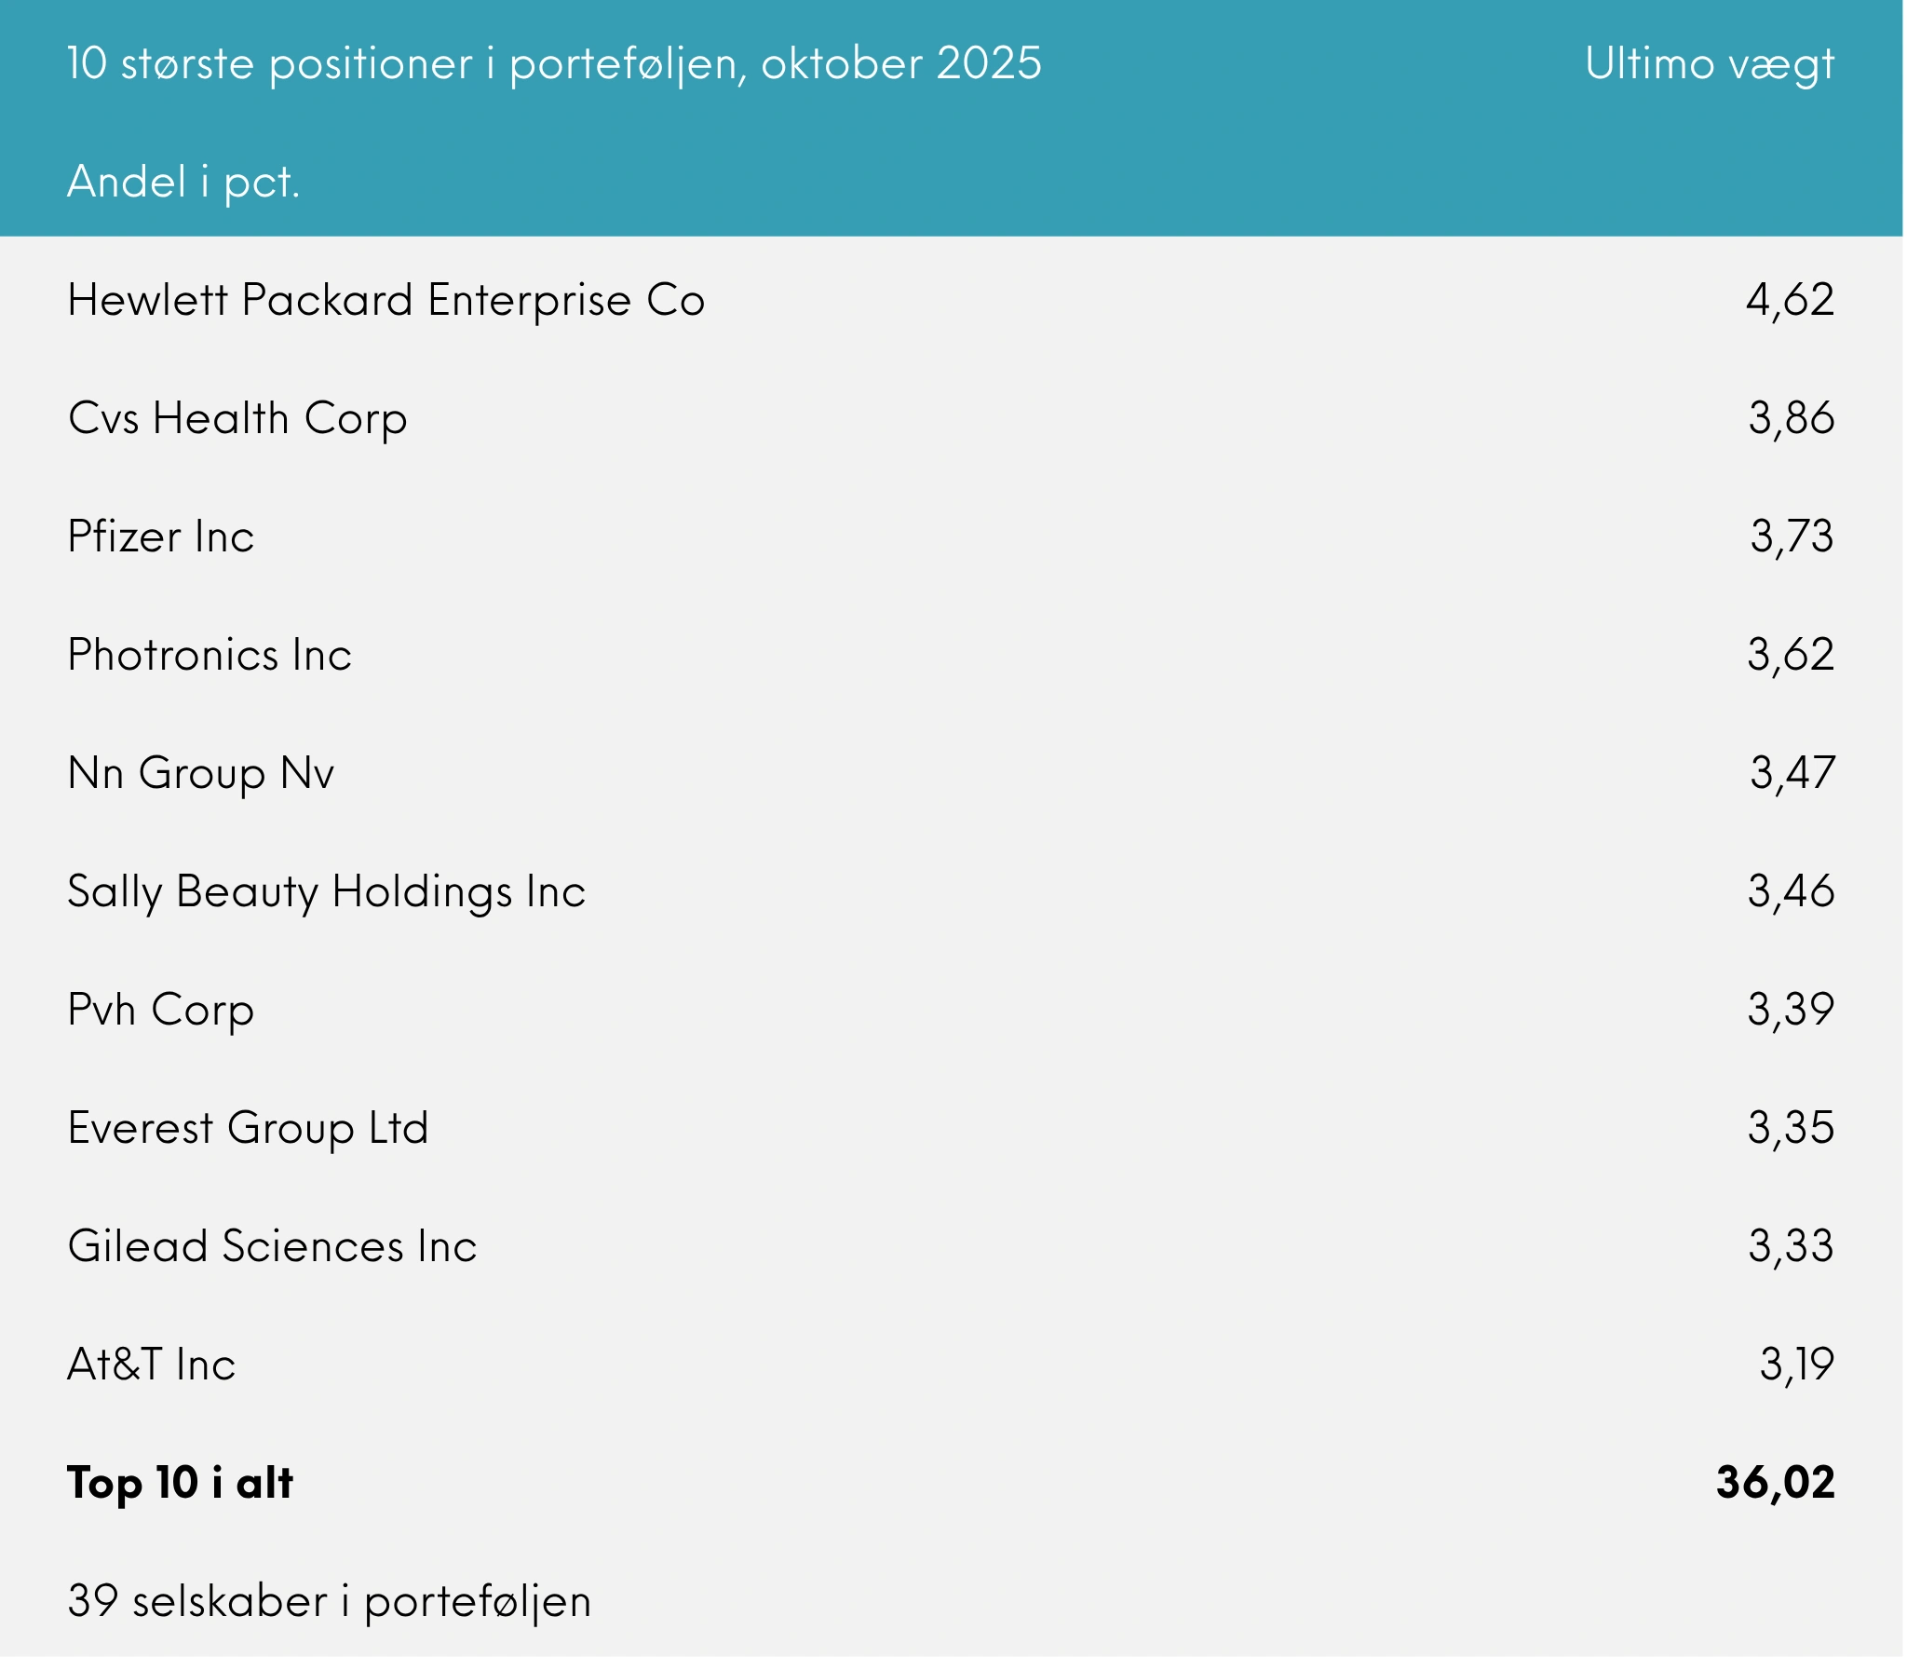Click the 'Top 10 i alt' total label
This screenshot has height=1657, width=1907.
[x=180, y=1484]
